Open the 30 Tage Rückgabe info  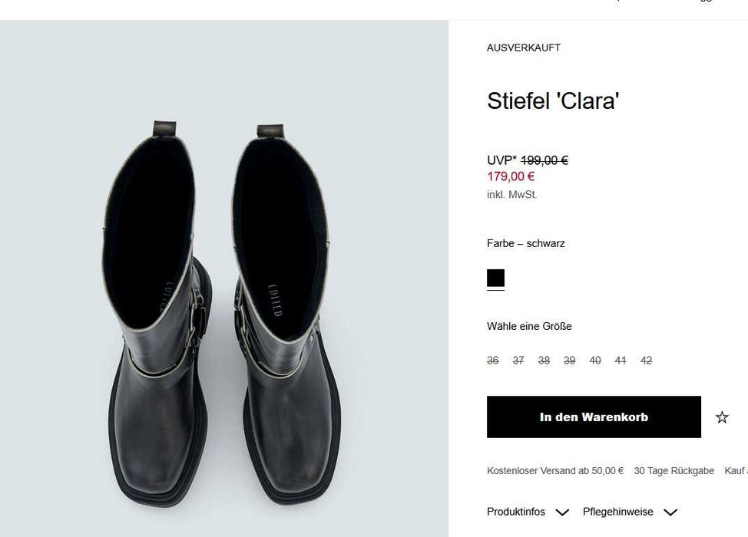point(674,471)
